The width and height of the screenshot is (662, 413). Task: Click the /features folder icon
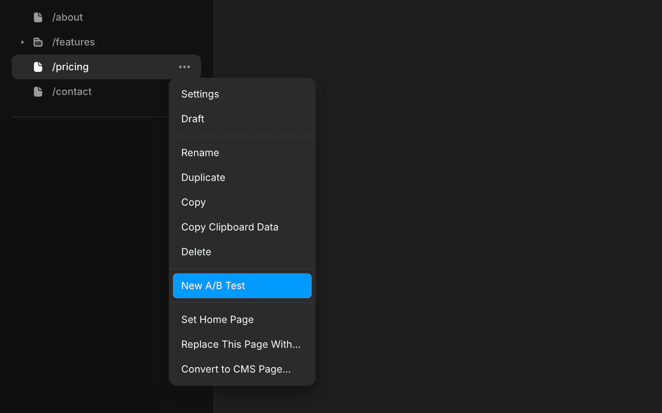click(38, 42)
